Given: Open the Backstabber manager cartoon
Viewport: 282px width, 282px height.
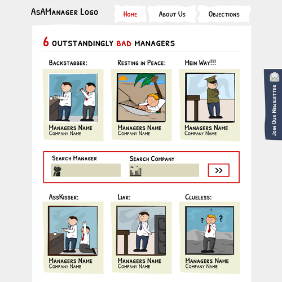Looking at the screenshot, I should tap(73, 98).
